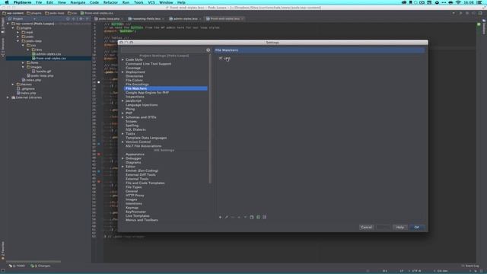Screen dimensions: 487x274
Task: Switch to admin-styles.less editor tab
Action: coord(185,18)
